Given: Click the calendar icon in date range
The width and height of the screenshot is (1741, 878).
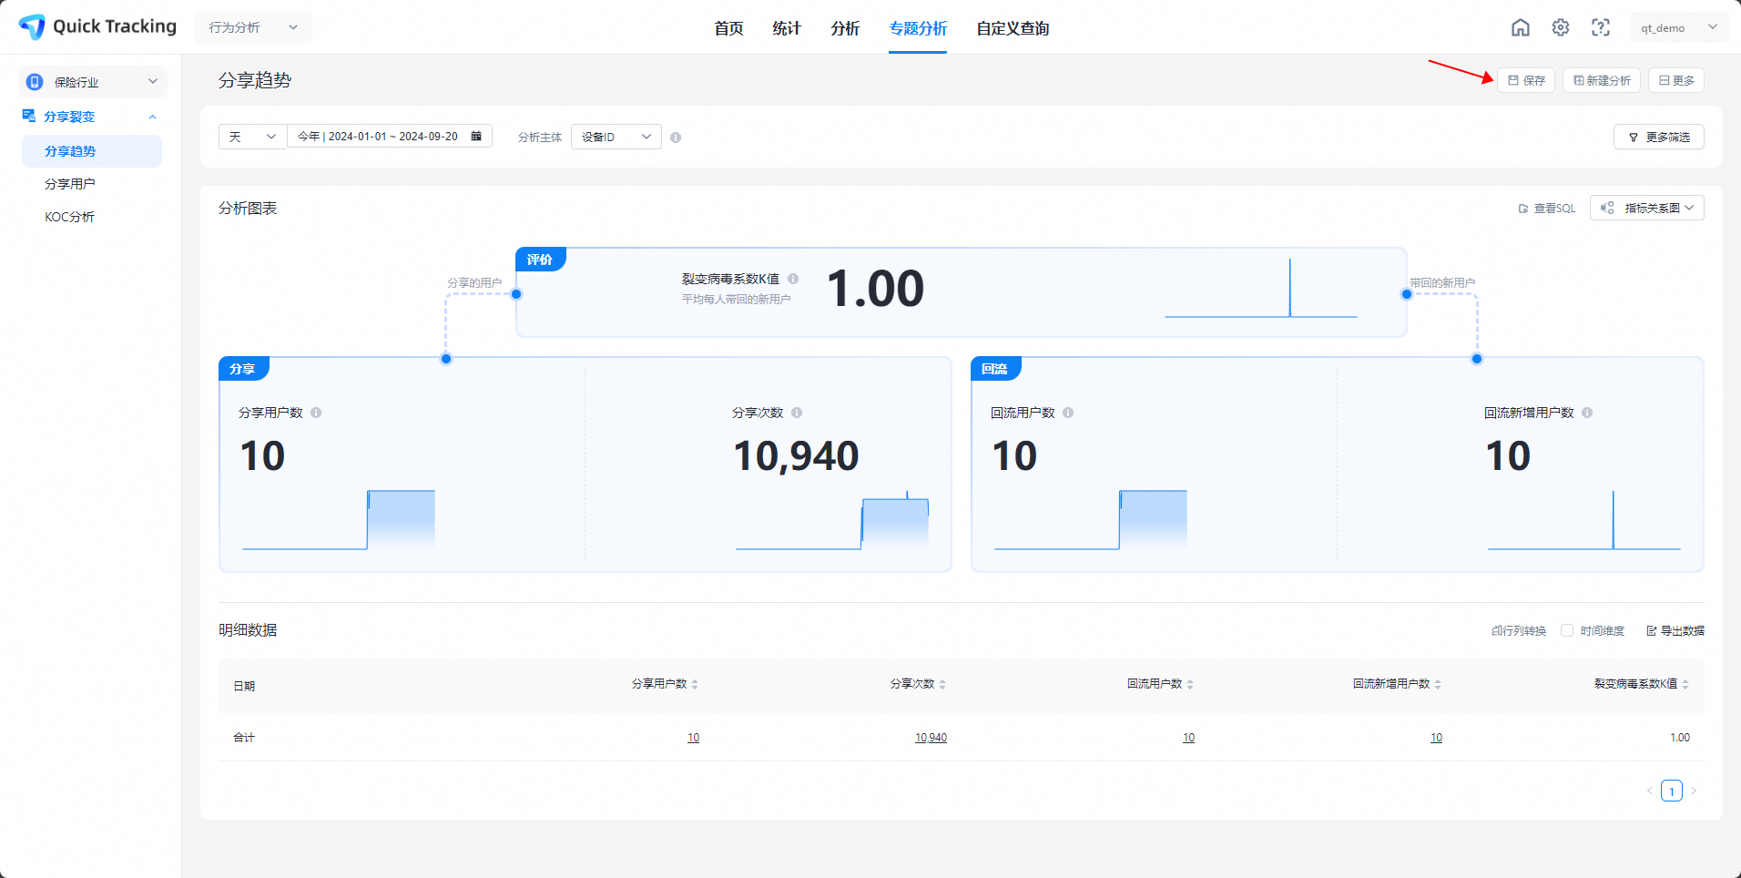Looking at the screenshot, I should tap(476, 136).
